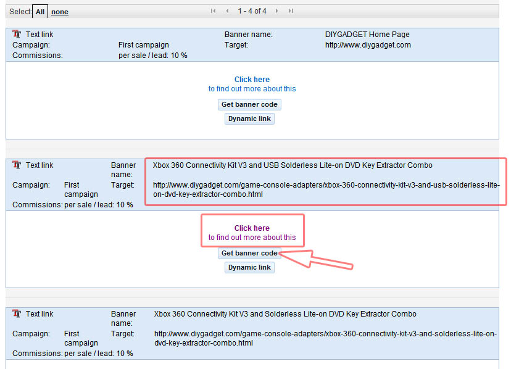Click text link icon of DIYGADGET Home Page banner
The width and height of the screenshot is (519, 369).
17,35
